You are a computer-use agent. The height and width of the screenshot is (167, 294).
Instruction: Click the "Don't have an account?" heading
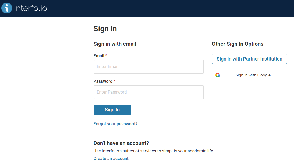tap(121, 143)
